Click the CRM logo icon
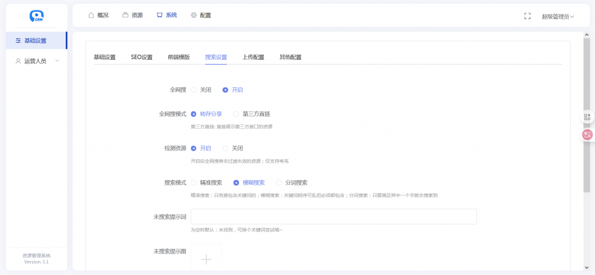The height and width of the screenshot is (275, 595). pos(37,16)
